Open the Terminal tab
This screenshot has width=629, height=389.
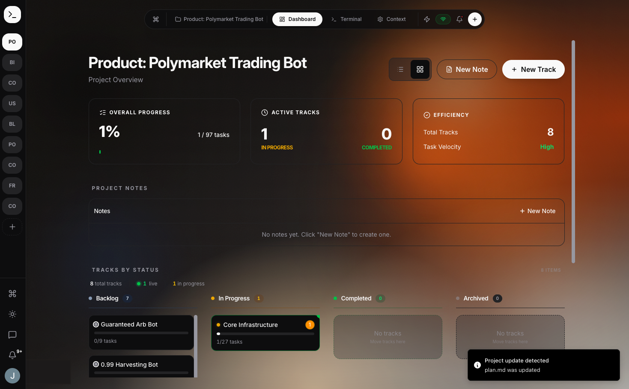[x=346, y=19]
